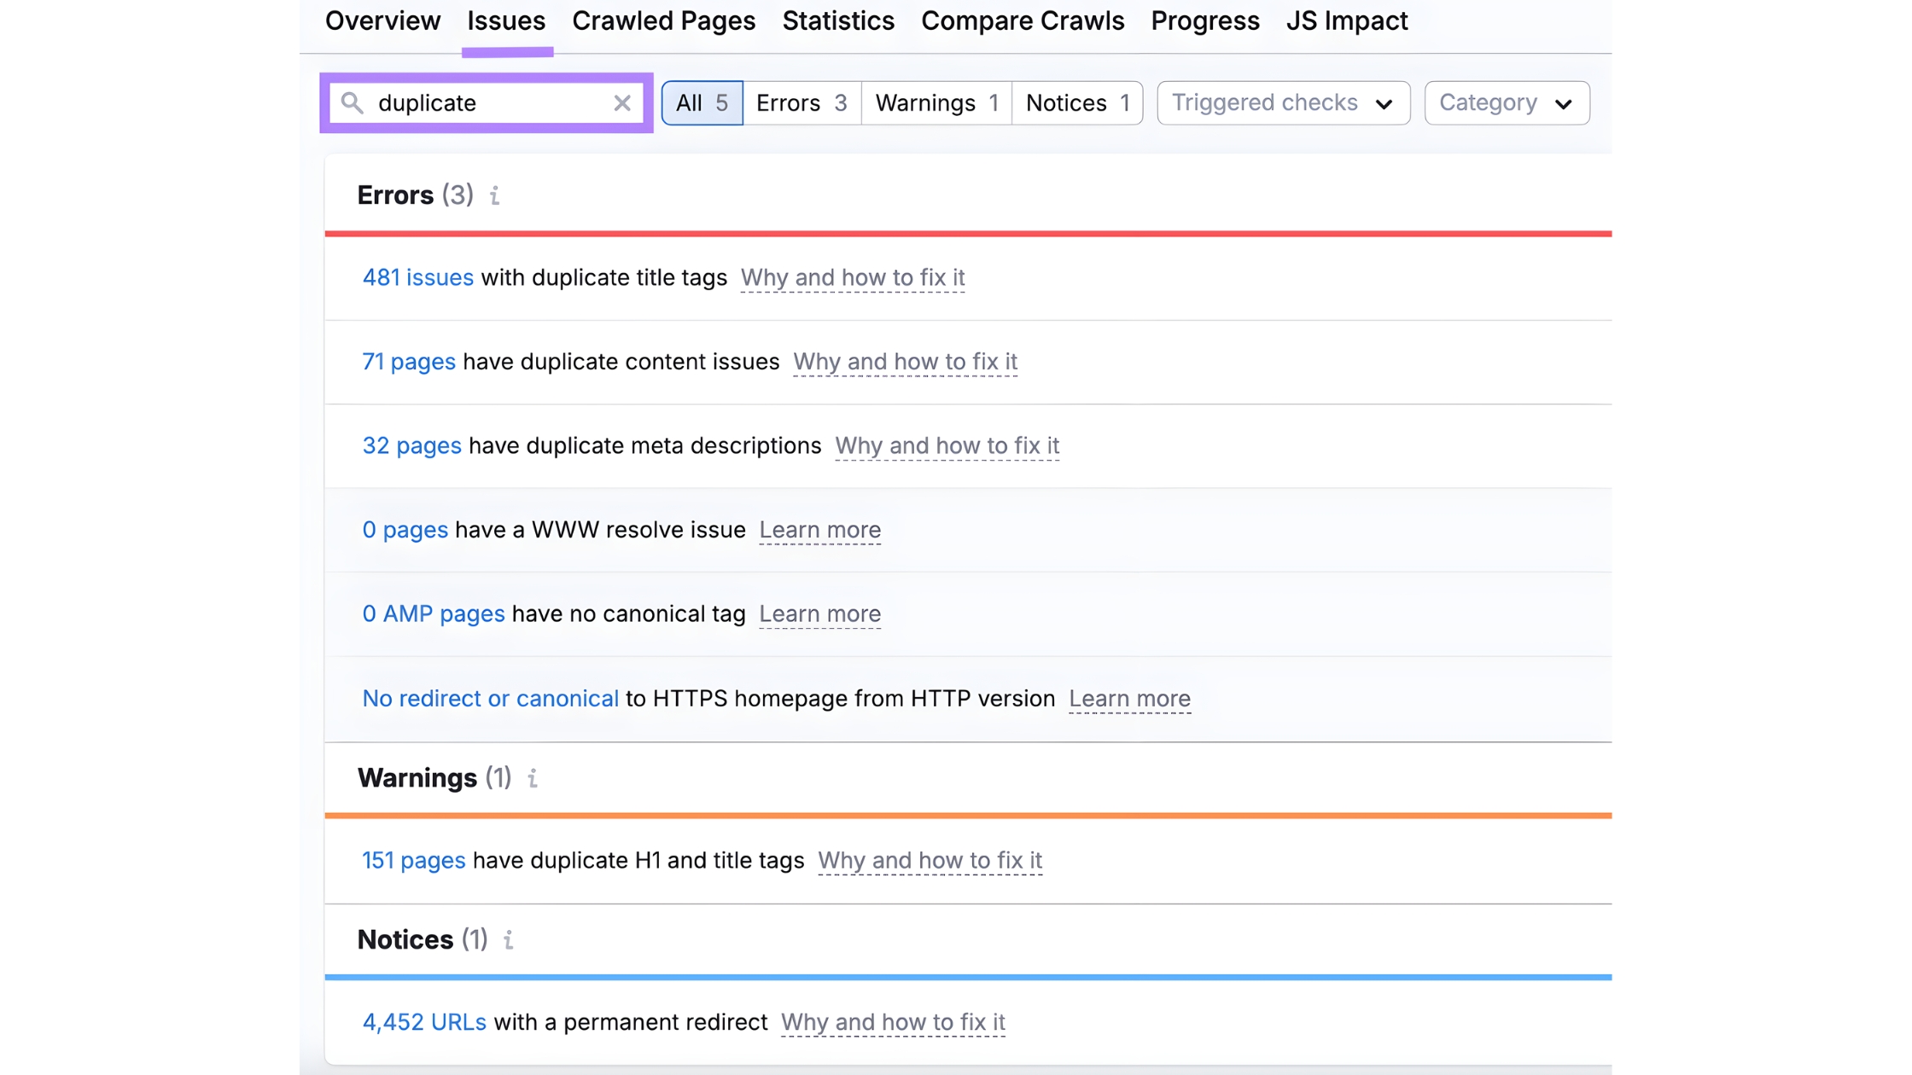1912x1075 pixels.
Task: Click the Errors (3) section heading
Action: [x=415, y=195]
